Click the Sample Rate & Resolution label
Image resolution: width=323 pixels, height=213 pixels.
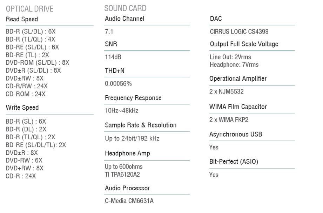tap(141, 125)
